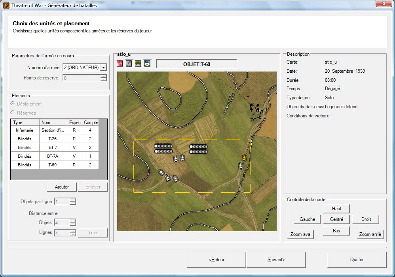The image size is (395, 277).
Task: Select the BT-7A row in the units table
Action: pos(53,156)
